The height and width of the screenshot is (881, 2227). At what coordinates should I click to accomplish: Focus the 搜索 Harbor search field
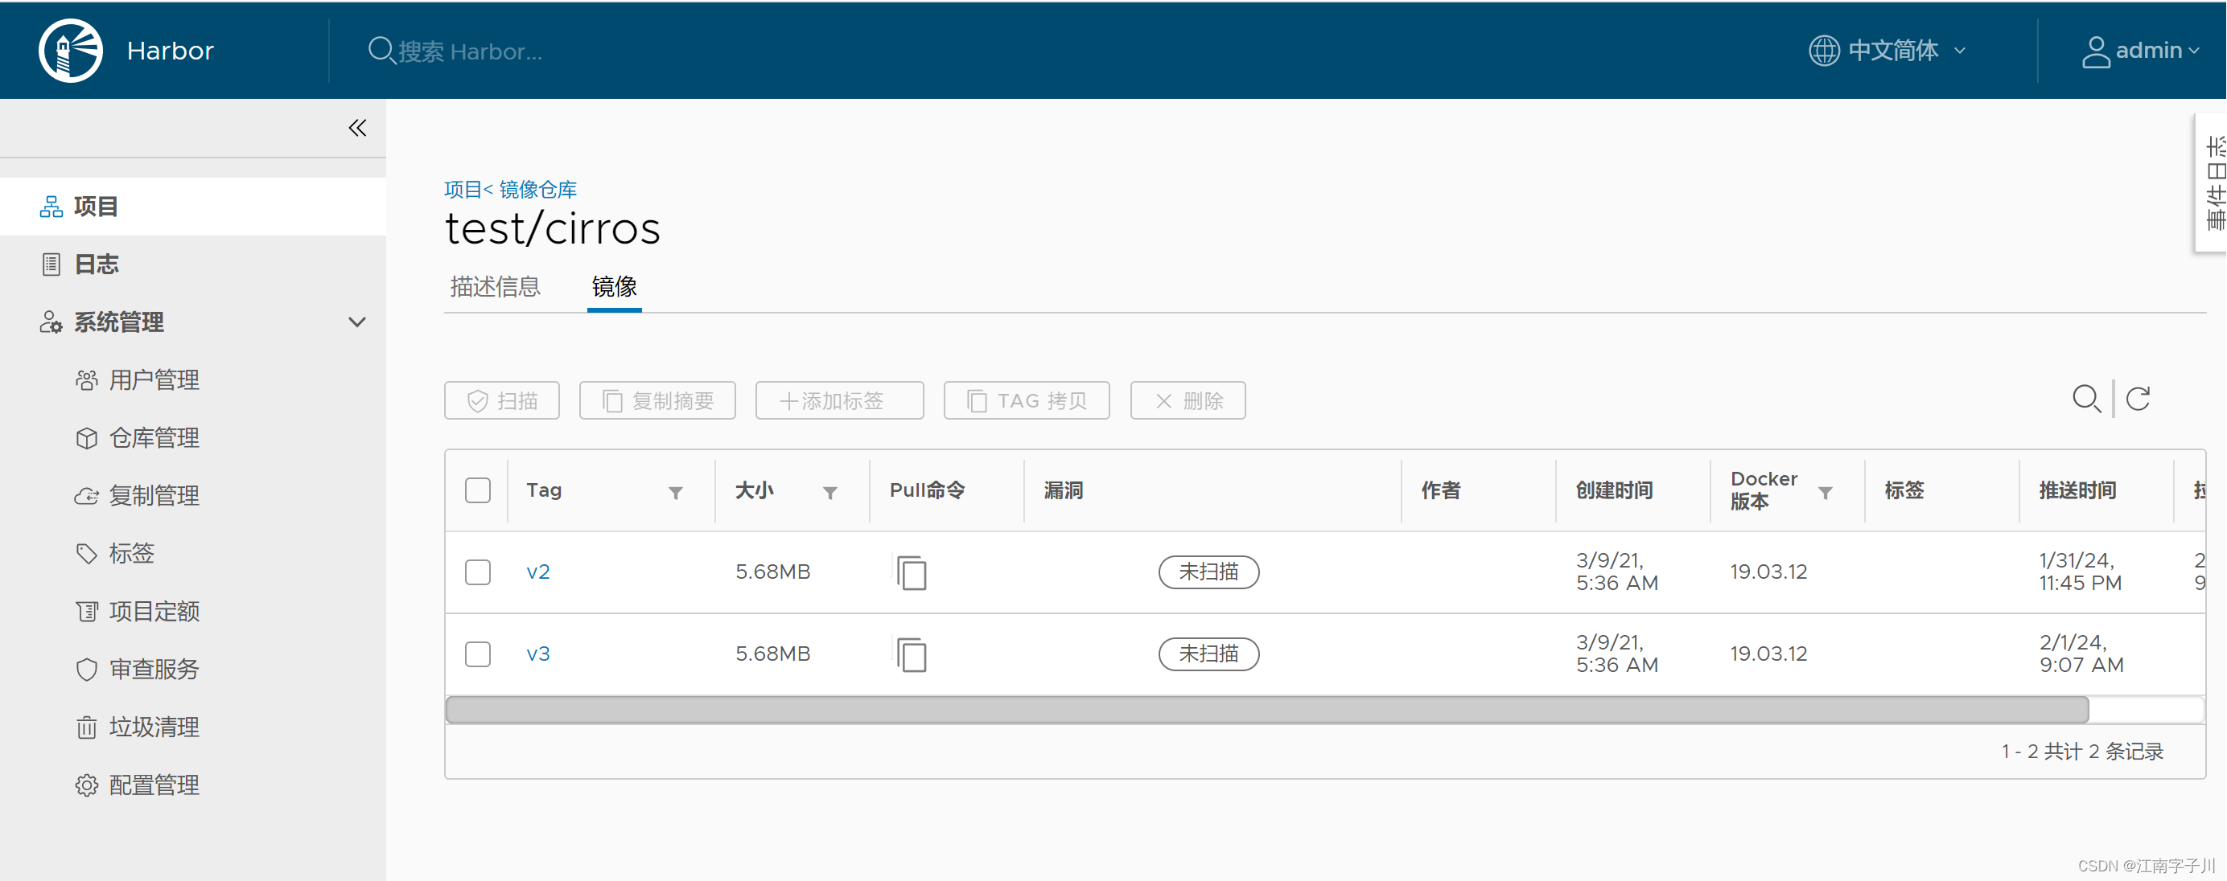click(x=471, y=51)
